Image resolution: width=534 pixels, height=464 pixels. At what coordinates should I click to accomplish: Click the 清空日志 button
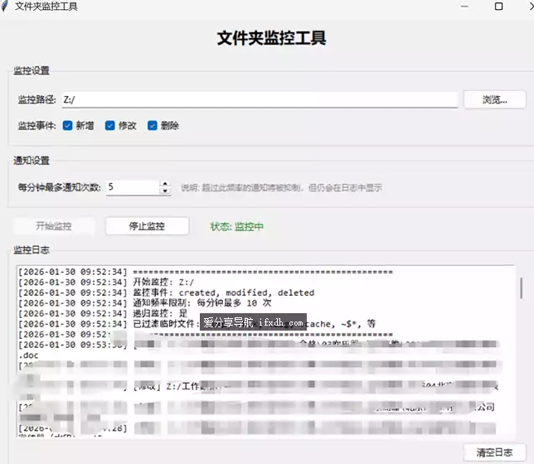click(494, 452)
